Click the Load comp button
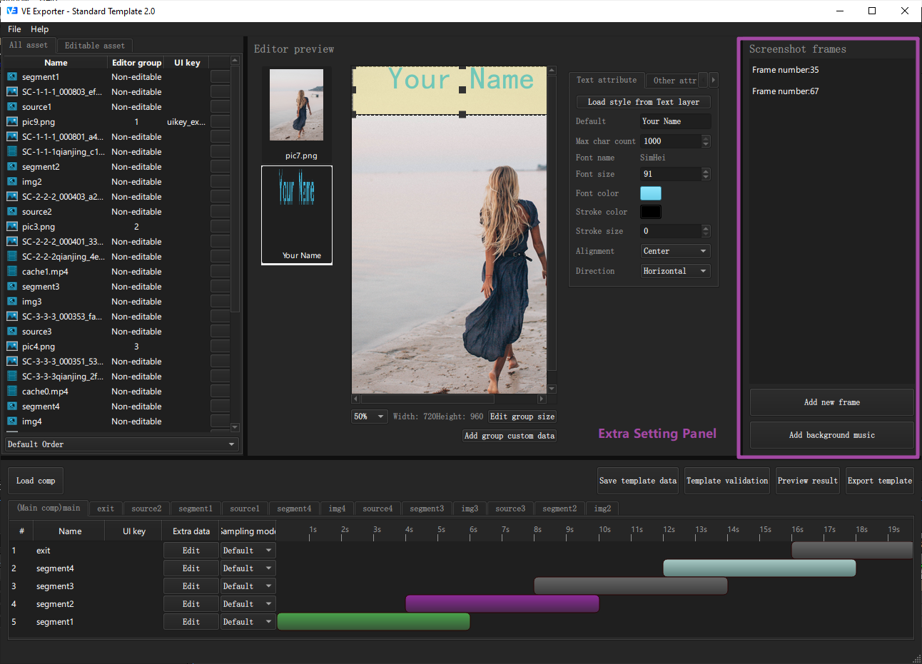922x664 pixels. (36, 481)
